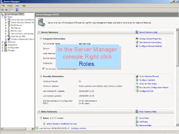Collapse the Roles Summary section chevron

39,112
